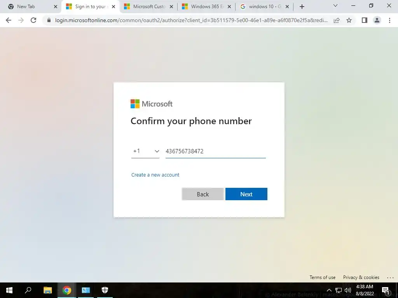
Task: Open volume control tray icon
Action: click(x=348, y=290)
